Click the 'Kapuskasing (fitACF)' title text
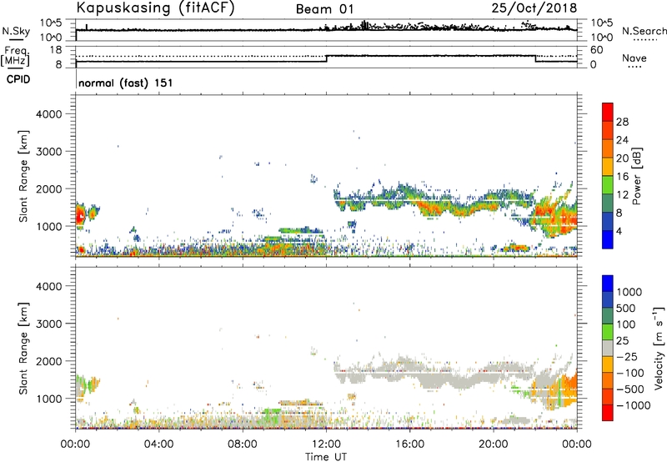This screenshot has height=462, width=667. pyautogui.click(x=155, y=8)
